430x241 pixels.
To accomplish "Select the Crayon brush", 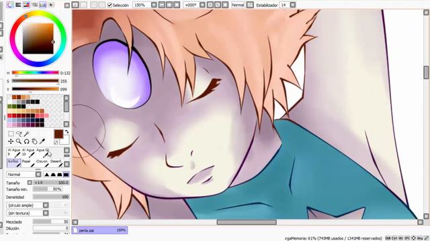I will pyautogui.click(x=42, y=163).
